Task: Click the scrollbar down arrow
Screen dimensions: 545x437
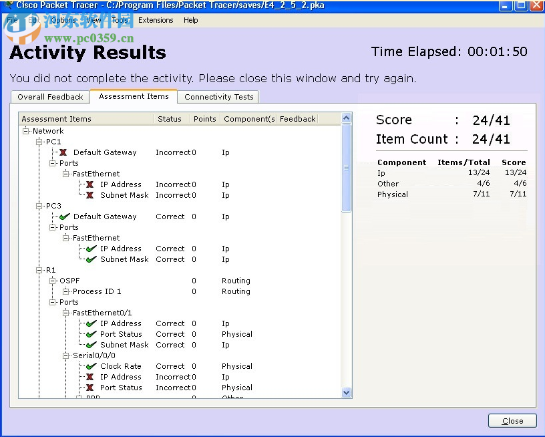Action: 346,393
